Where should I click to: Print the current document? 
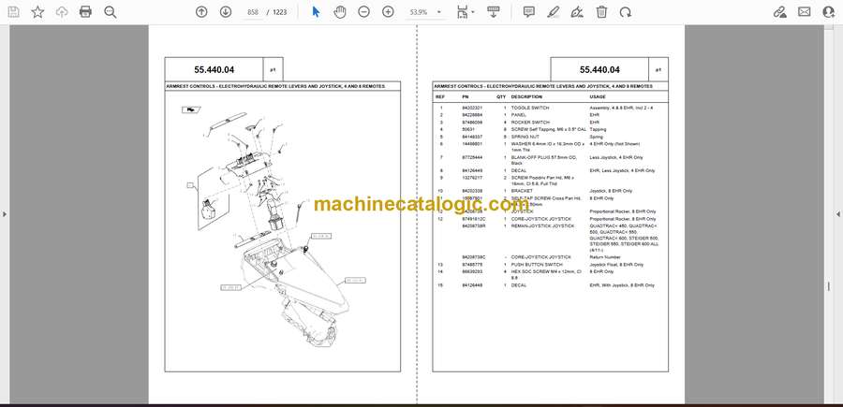[85, 12]
